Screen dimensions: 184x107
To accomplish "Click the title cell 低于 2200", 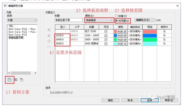I will (91, 31).
